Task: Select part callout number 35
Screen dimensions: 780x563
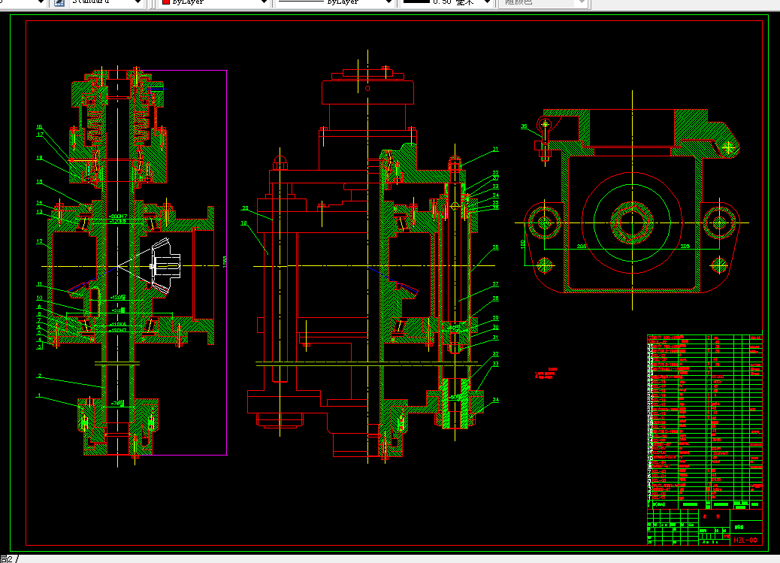Action: [524, 126]
